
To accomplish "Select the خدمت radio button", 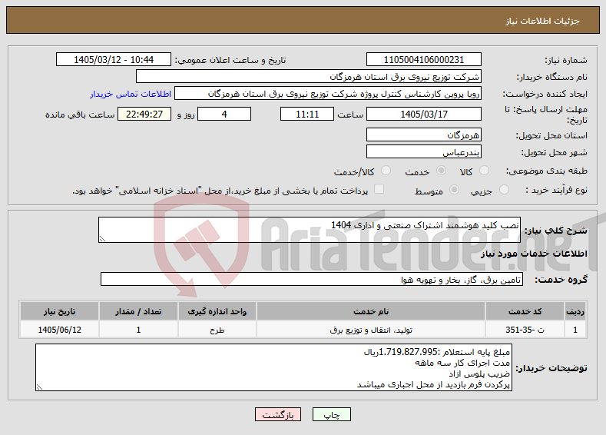I will coord(441,171).
